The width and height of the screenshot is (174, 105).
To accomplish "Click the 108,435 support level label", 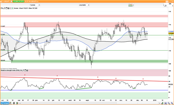I will tap(3, 60).
